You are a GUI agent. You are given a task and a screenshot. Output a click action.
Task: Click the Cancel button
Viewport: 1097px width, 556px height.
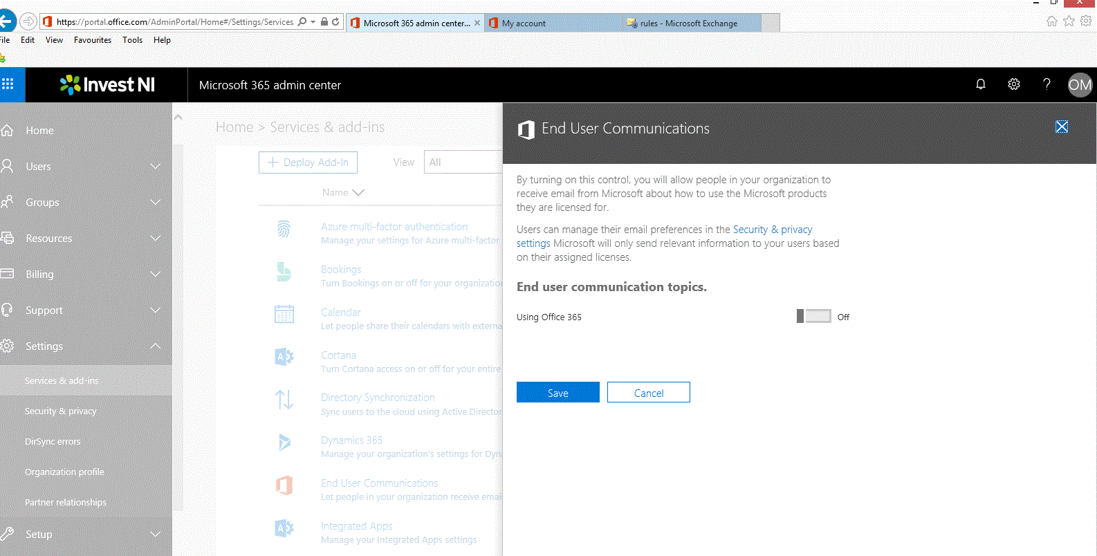649,392
